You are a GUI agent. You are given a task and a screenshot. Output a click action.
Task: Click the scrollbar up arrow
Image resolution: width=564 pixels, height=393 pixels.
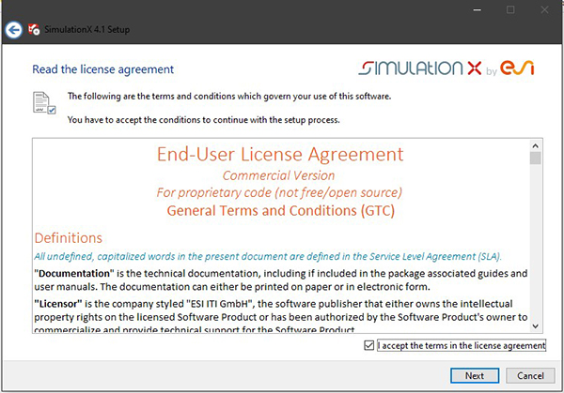(x=535, y=145)
